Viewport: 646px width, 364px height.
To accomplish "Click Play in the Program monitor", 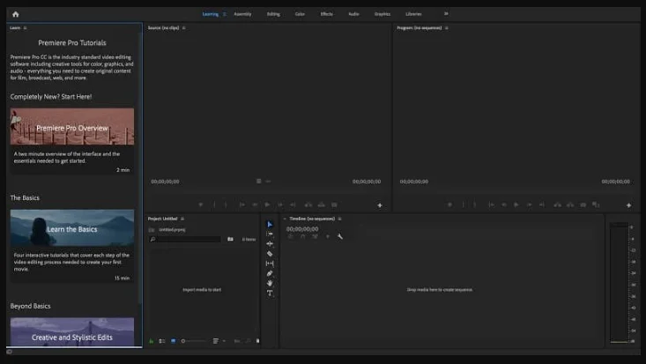I will click(x=516, y=204).
